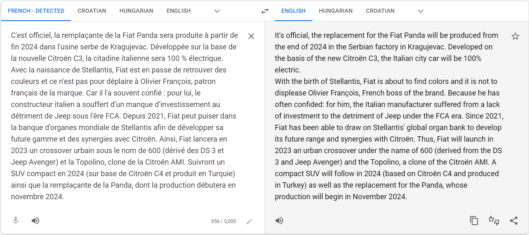Rate this translation with feedback icon
The height and width of the screenshot is (235, 529).
coord(494,221)
